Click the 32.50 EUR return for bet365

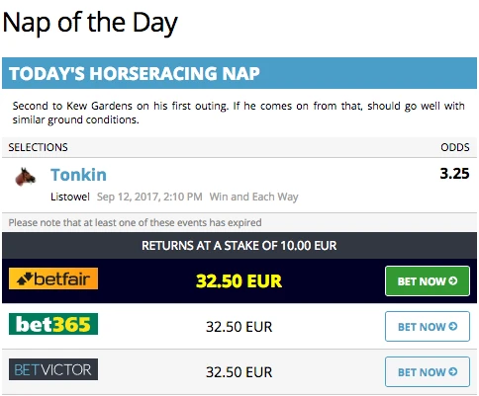point(239,327)
